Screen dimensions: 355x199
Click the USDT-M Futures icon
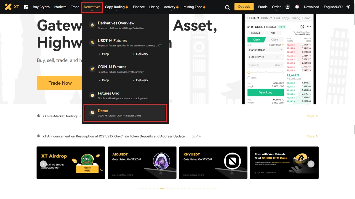click(92, 43)
